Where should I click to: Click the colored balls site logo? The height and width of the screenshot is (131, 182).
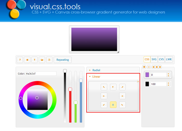coord(16,9)
